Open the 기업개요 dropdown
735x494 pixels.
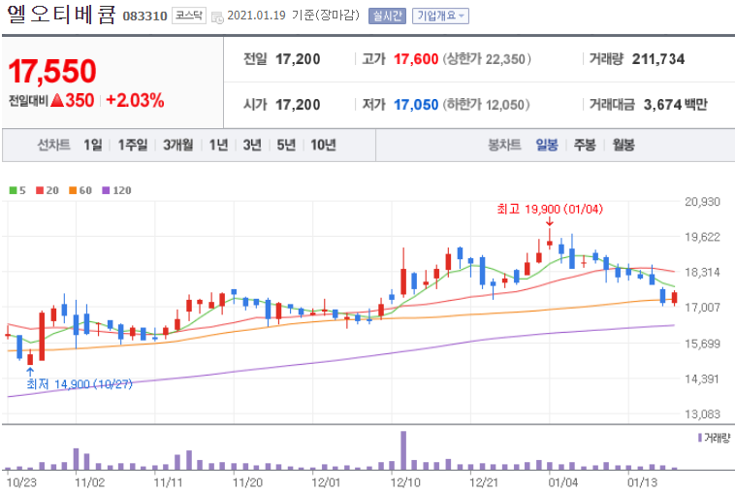[x=440, y=16]
